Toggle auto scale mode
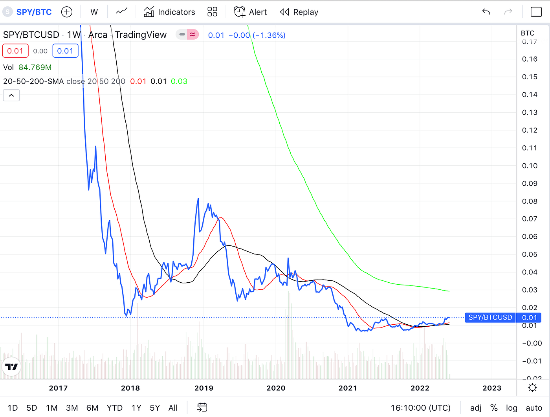 click(x=534, y=408)
